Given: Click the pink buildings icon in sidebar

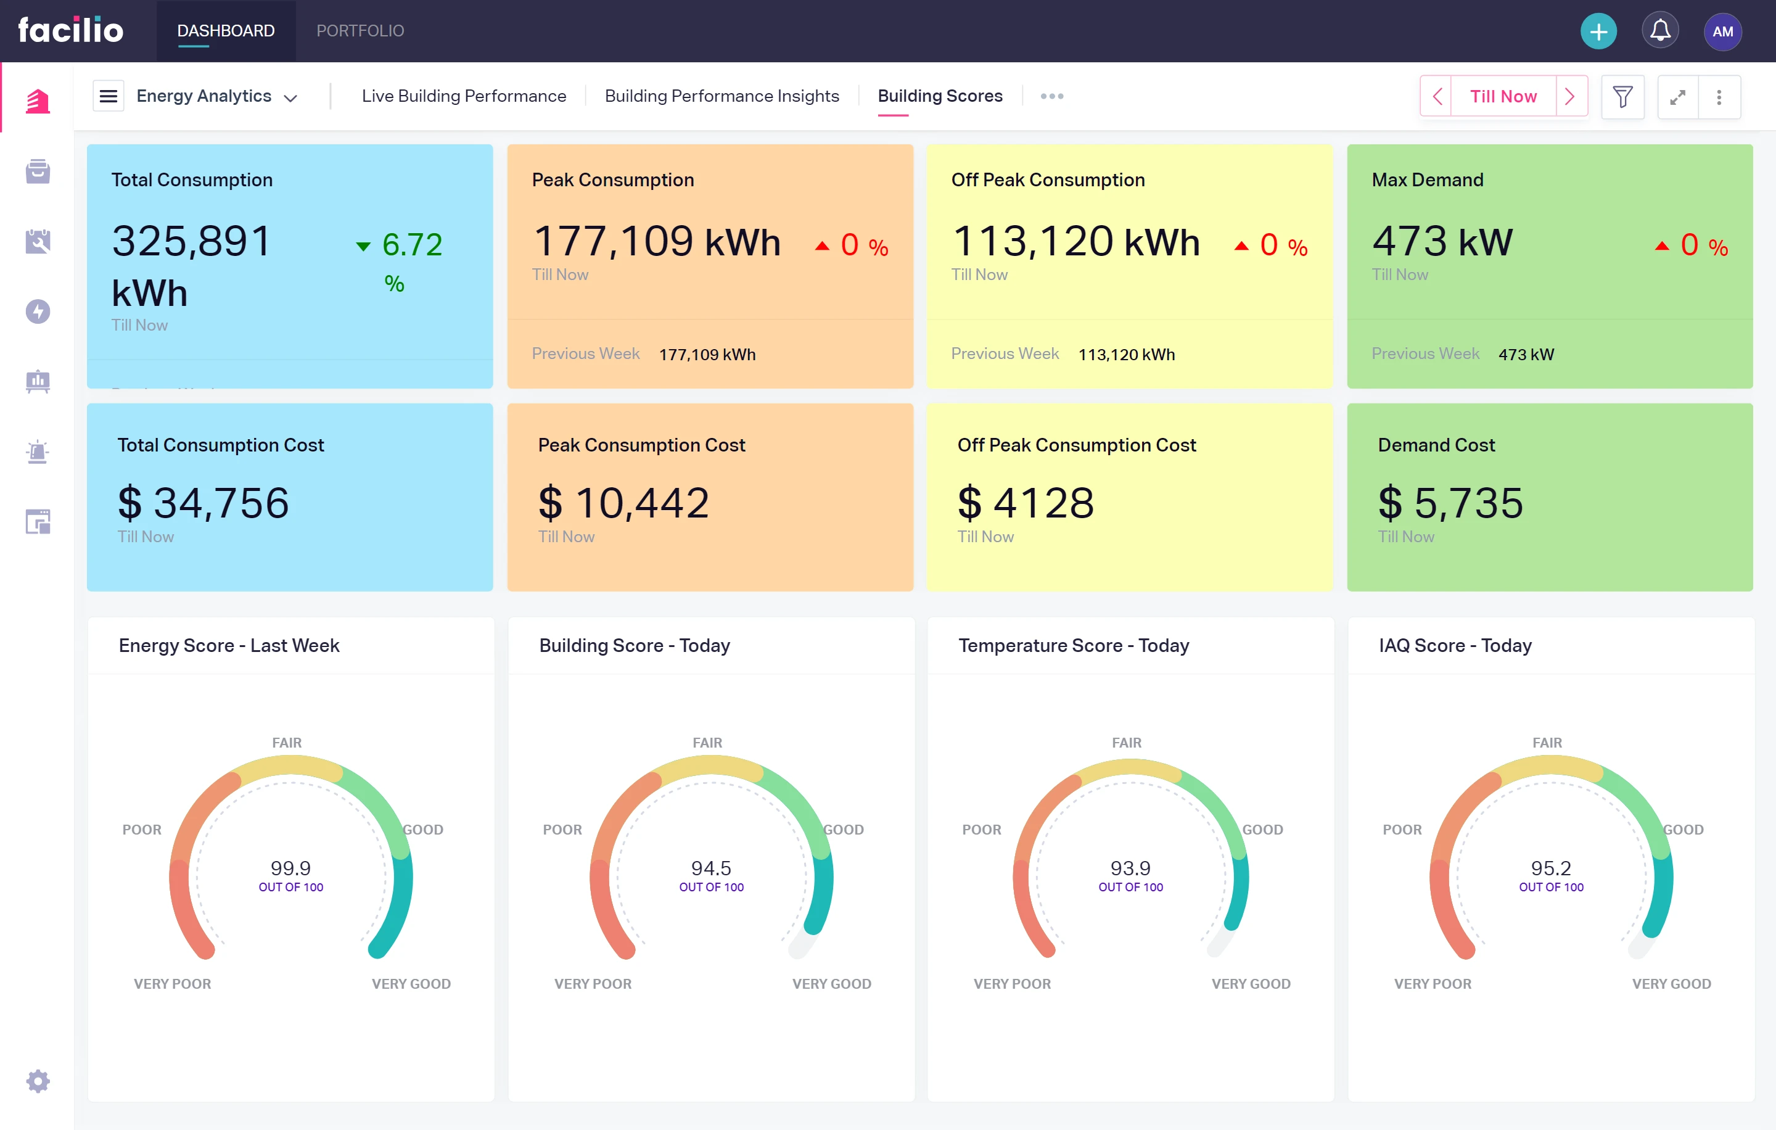Looking at the screenshot, I should 38,101.
